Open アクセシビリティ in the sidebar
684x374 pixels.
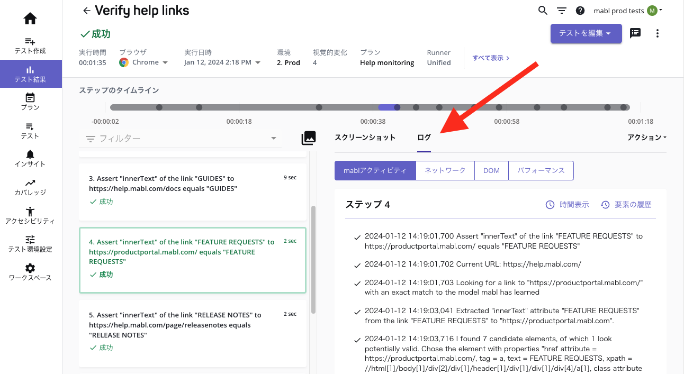click(30, 216)
